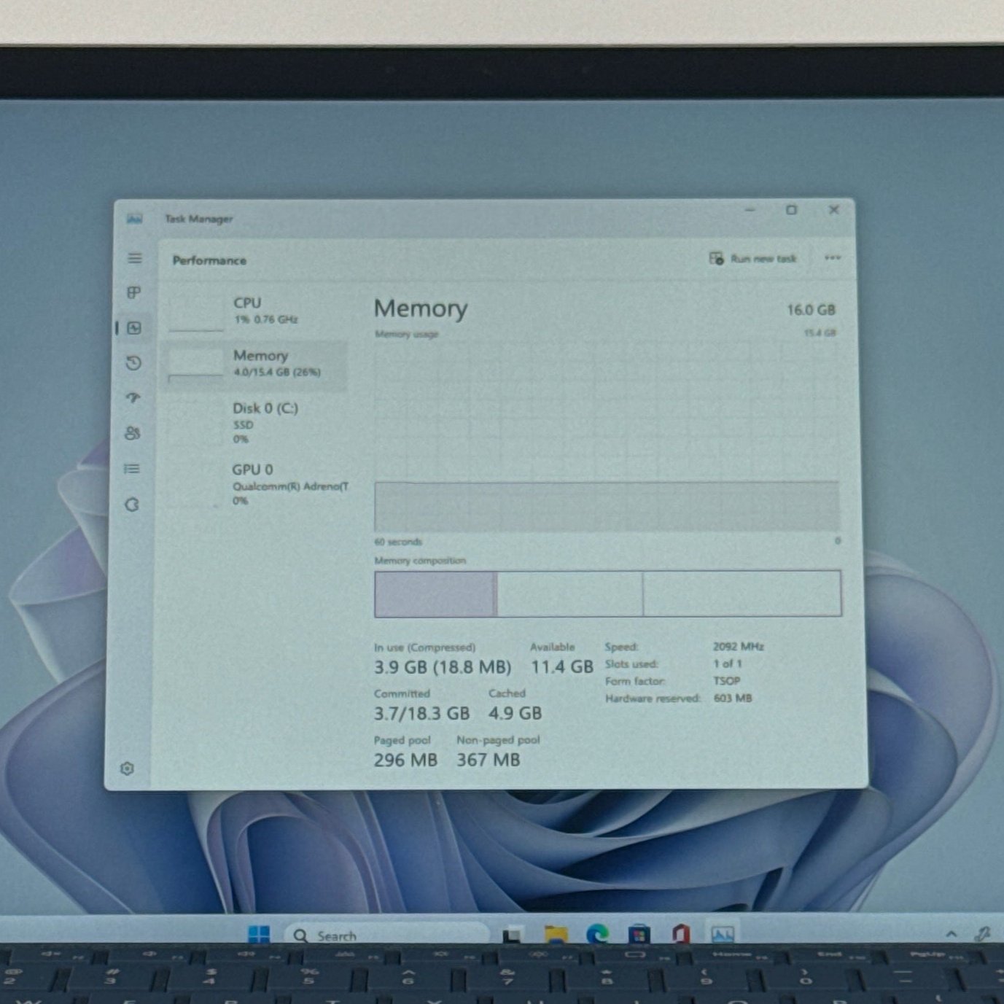Click the in-use segment of Memory composition
1004x1004 pixels.
coord(435,594)
